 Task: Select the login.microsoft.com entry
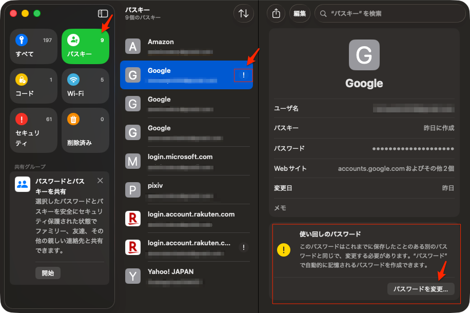[x=186, y=161]
